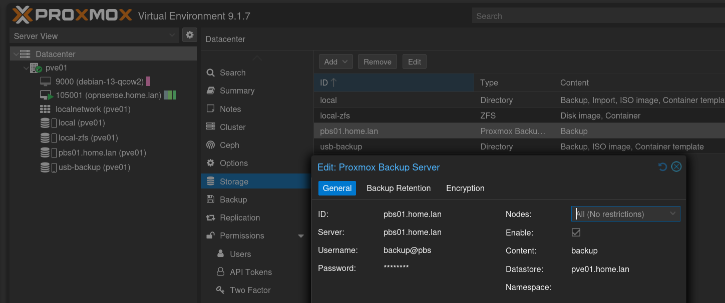725x303 pixels.
Task: Collapse the Permissions submenu arrow
Action: point(300,236)
